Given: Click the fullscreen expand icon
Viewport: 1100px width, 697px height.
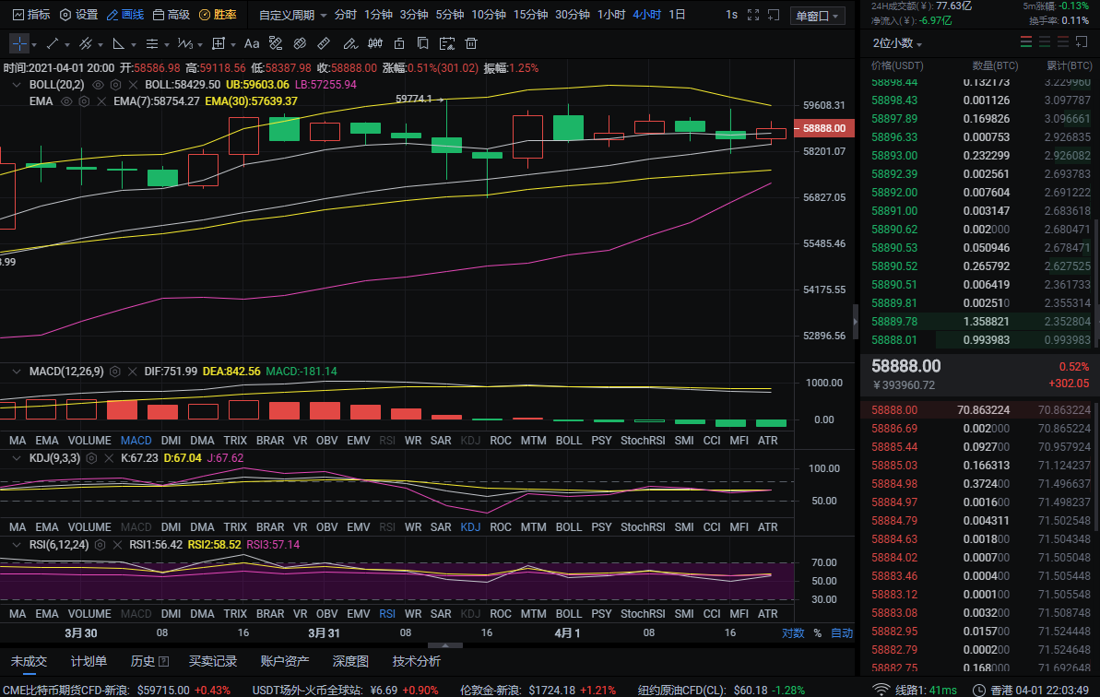Looking at the screenshot, I should pos(753,16).
